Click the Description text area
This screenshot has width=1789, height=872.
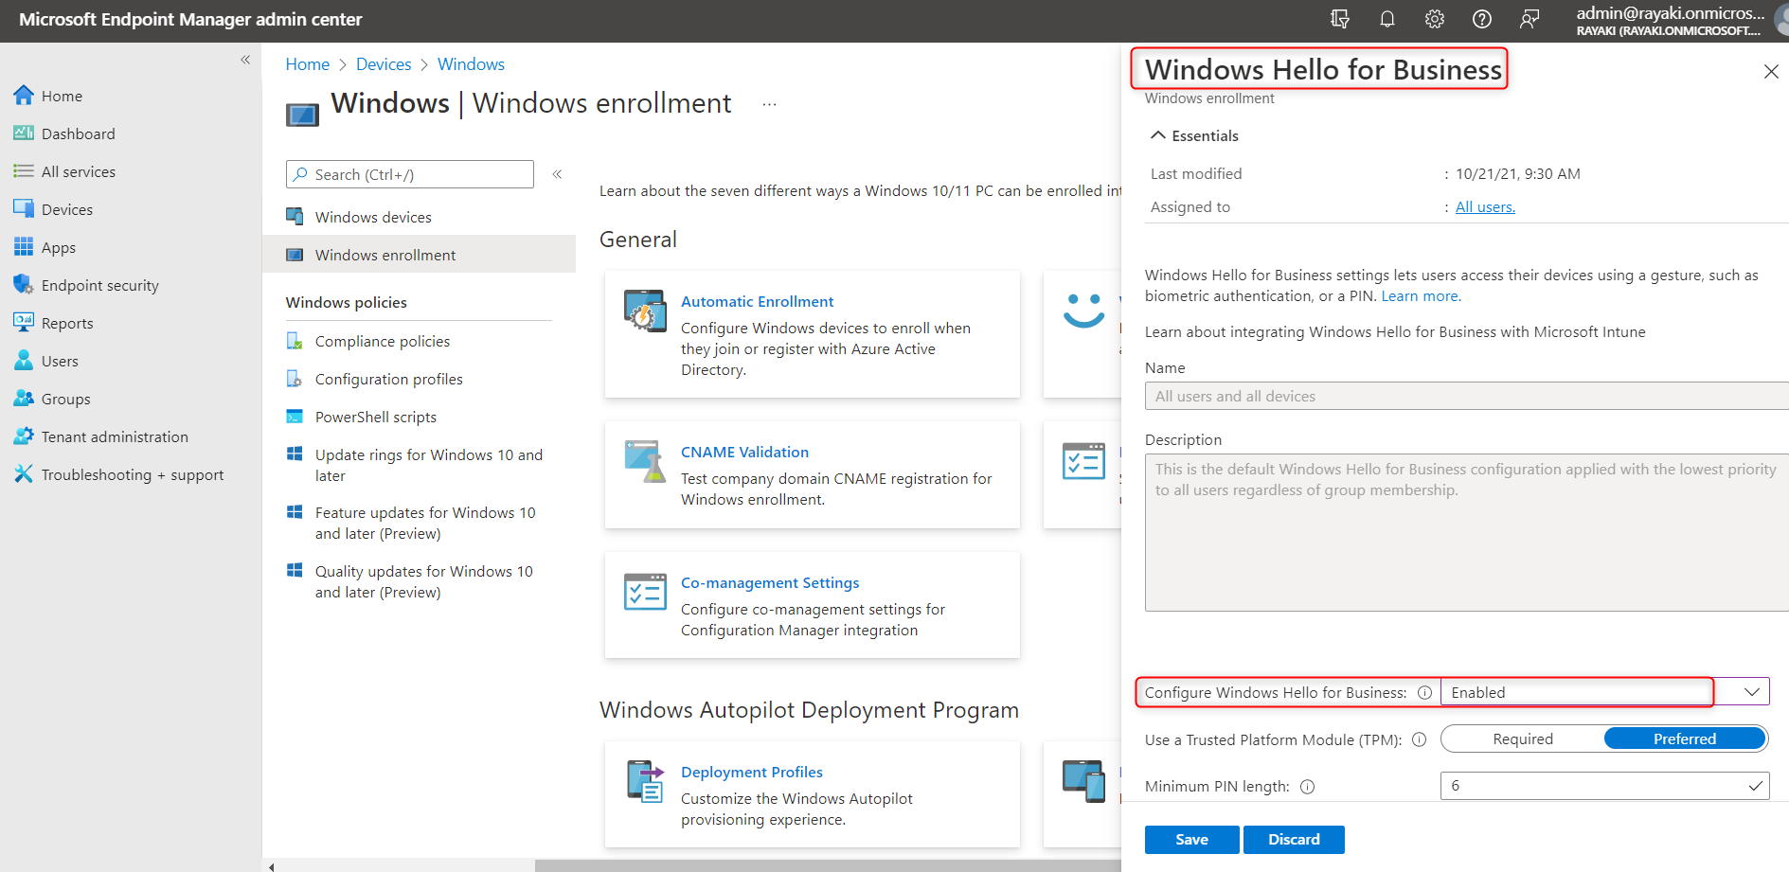[x=1466, y=532]
